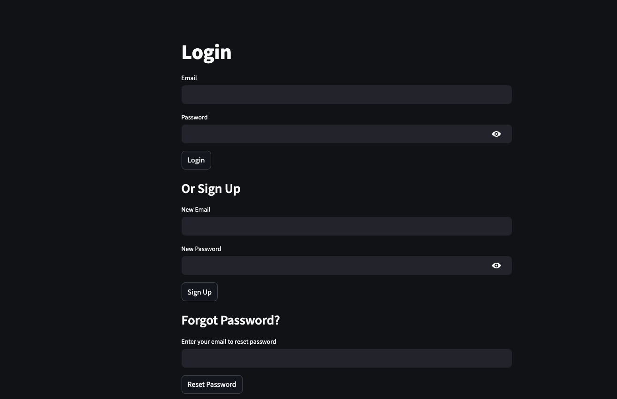The width and height of the screenshot is (617, 399).
Task: Focus the reset password email field
Action: pyautogui.click(x=346, y=358)
